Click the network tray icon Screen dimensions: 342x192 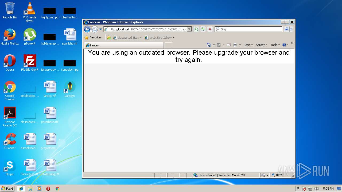(310, 189)
